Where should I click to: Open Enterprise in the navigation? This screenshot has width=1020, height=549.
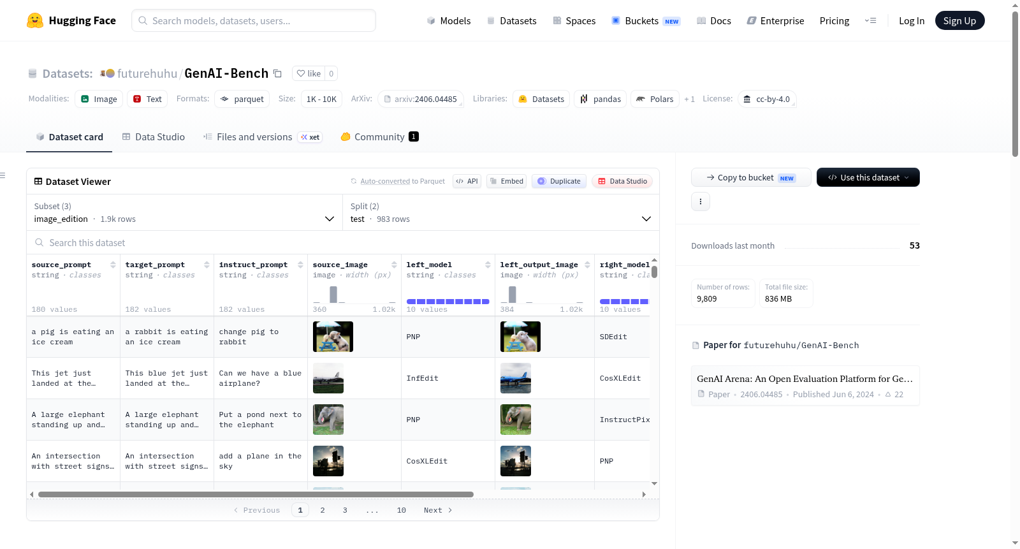775,20
